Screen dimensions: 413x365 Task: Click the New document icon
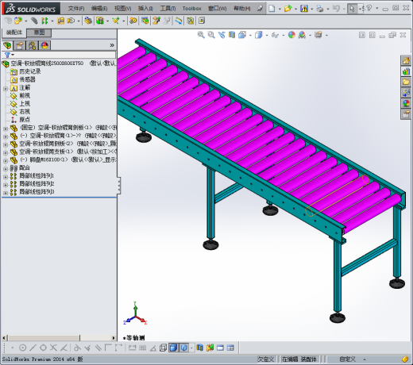click(272, 9)
